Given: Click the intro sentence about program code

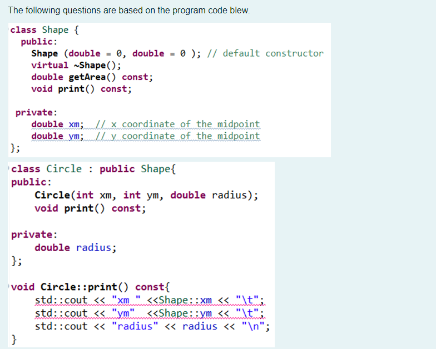Looking at the screenshot, I should click(x=129, y=10).
